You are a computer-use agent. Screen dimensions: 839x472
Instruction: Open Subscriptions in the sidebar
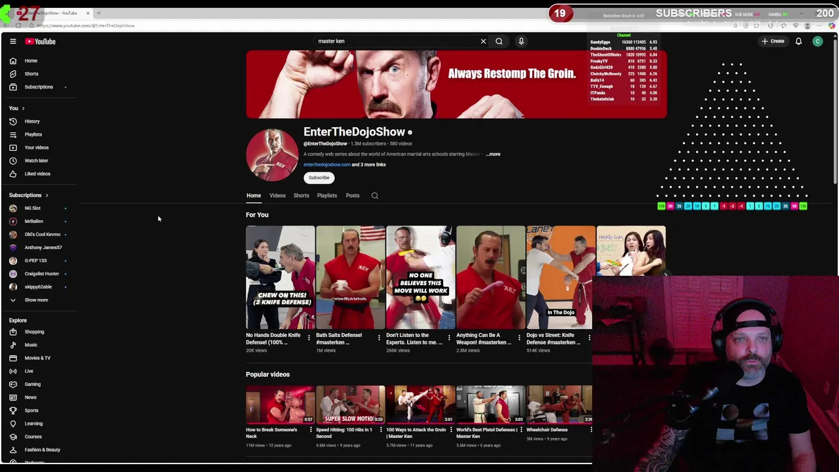coord(39,87)
